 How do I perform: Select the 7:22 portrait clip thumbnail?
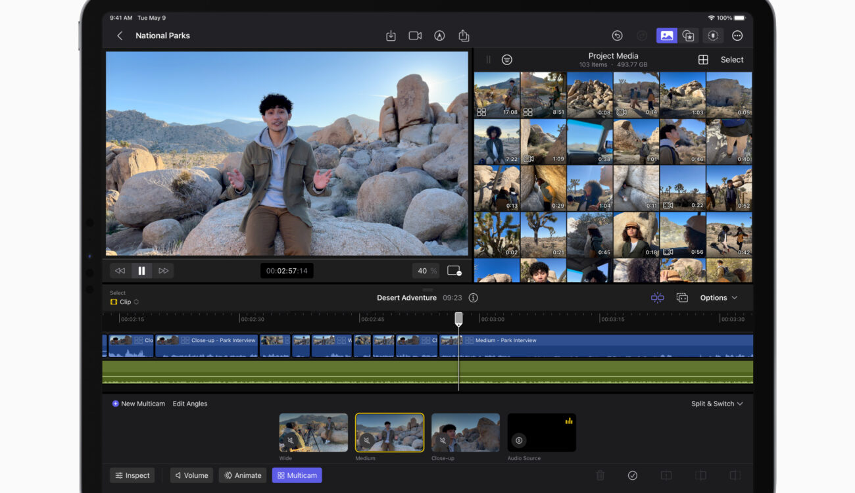(x=497, y=141)
